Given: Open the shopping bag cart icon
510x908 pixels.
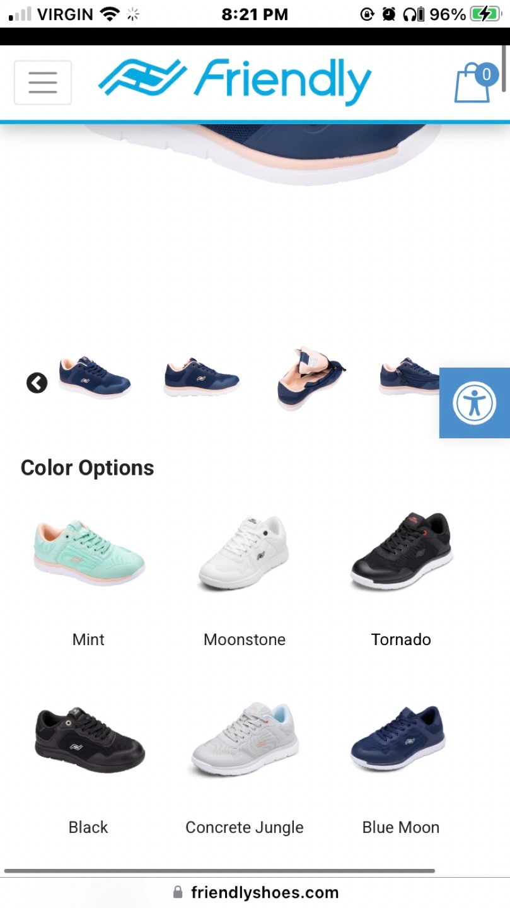Looking at the screenshot, I should pos(475,83).
